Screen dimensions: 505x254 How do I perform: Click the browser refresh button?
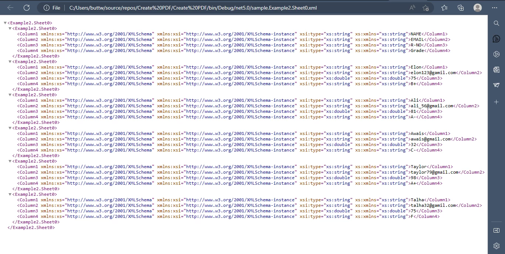27,8
